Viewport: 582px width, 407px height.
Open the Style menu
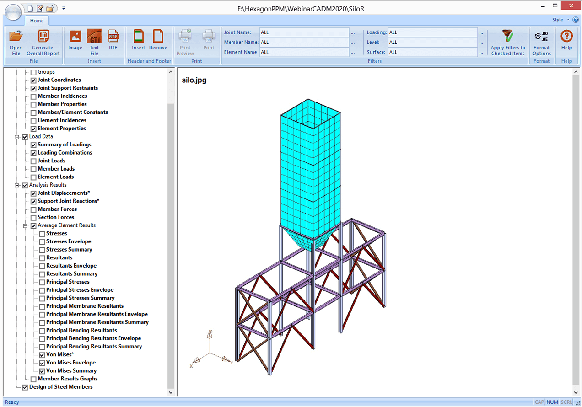(560, 20)
